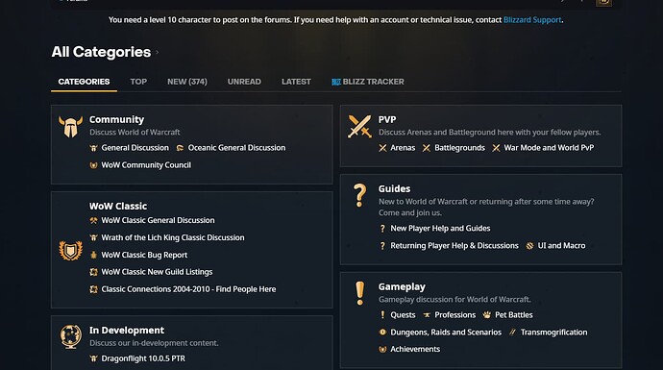Open the WoW Community Council forum
This screenshot has height=370, width=663.
(146, 165)
